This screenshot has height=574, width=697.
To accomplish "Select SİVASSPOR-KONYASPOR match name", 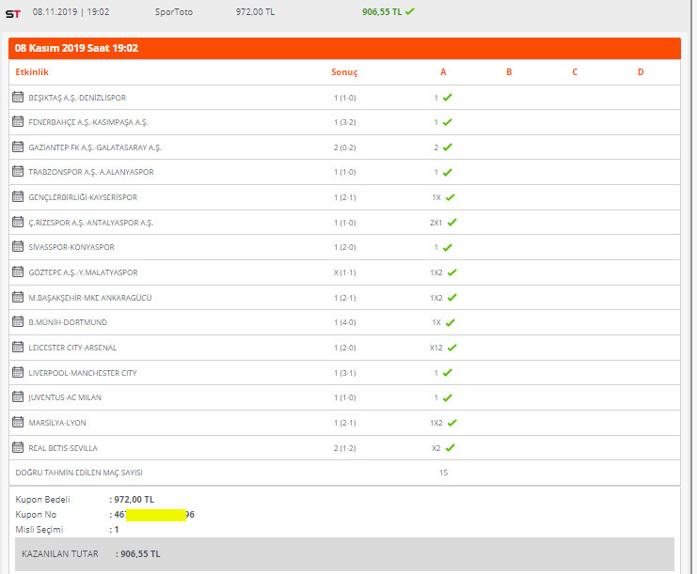I will tap(71, 247).
